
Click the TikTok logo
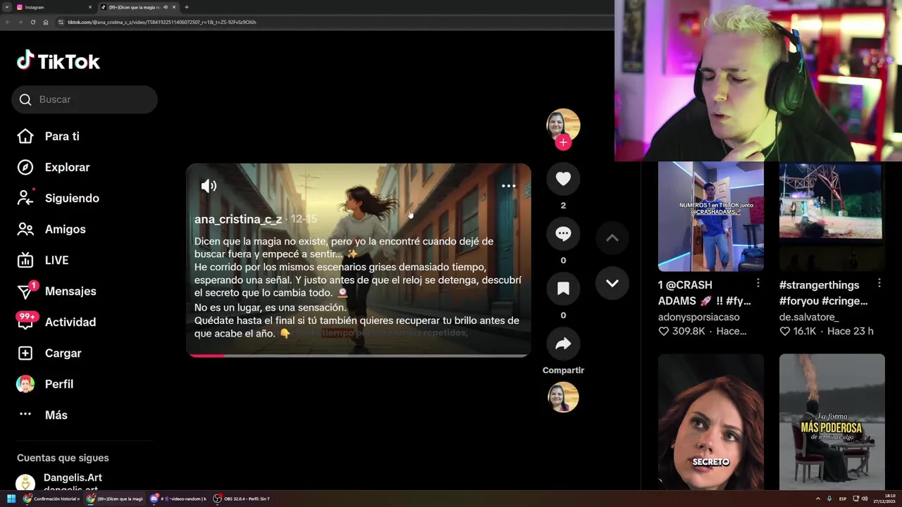tap(58, 61)
